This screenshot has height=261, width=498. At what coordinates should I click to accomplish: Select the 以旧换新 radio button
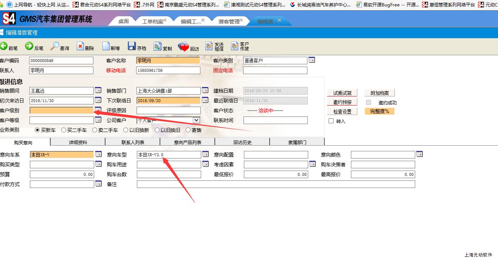tap(126, 130)
